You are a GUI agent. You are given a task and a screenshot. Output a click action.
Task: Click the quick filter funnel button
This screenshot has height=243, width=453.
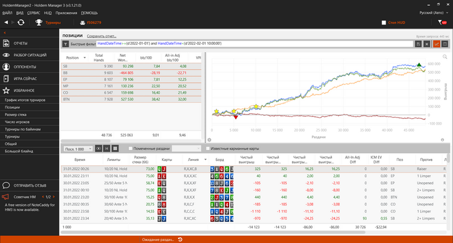click(x=65, y=44)
